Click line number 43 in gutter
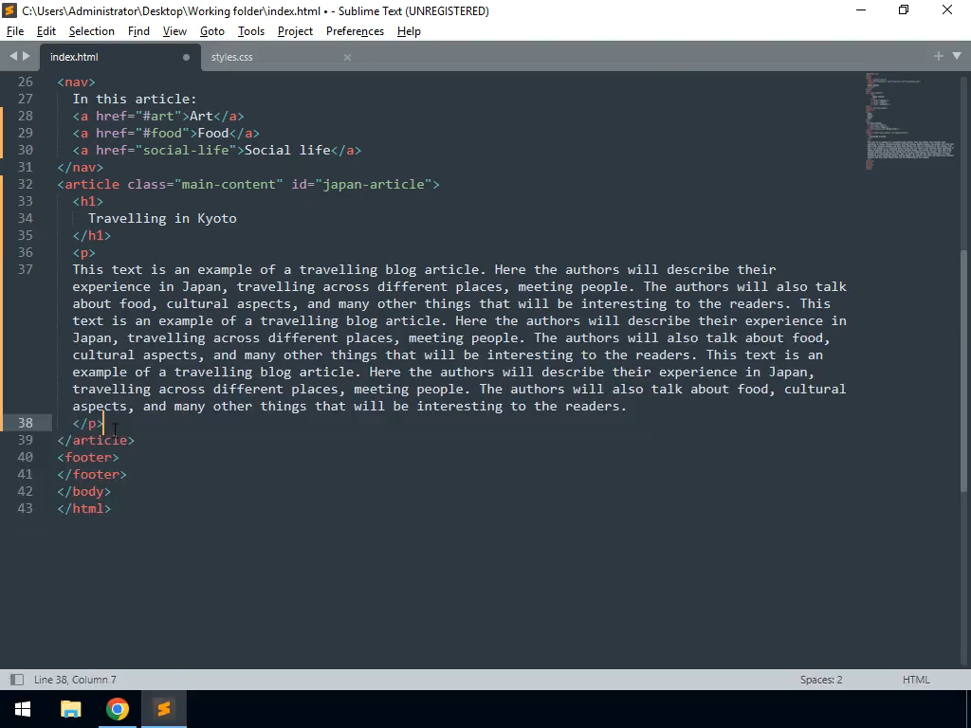Screen dimensions: 971x728 pos(26,508)
